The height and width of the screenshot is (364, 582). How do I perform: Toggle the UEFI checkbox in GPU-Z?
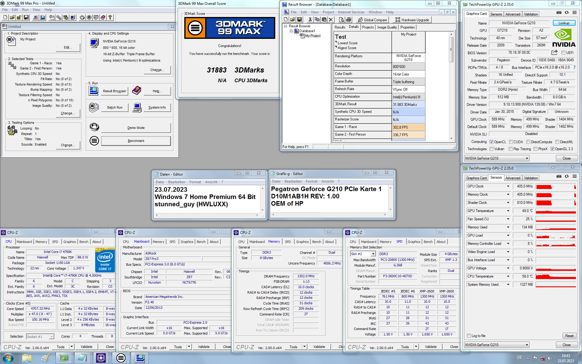pos(563,53)
